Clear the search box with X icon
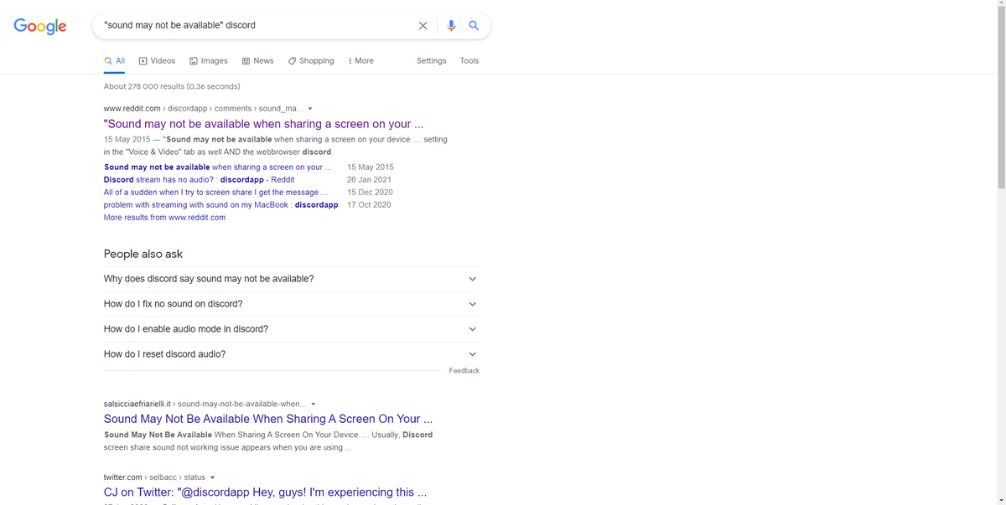The width and height of the screenshot is (1006, 505). [x=423, y=25]
